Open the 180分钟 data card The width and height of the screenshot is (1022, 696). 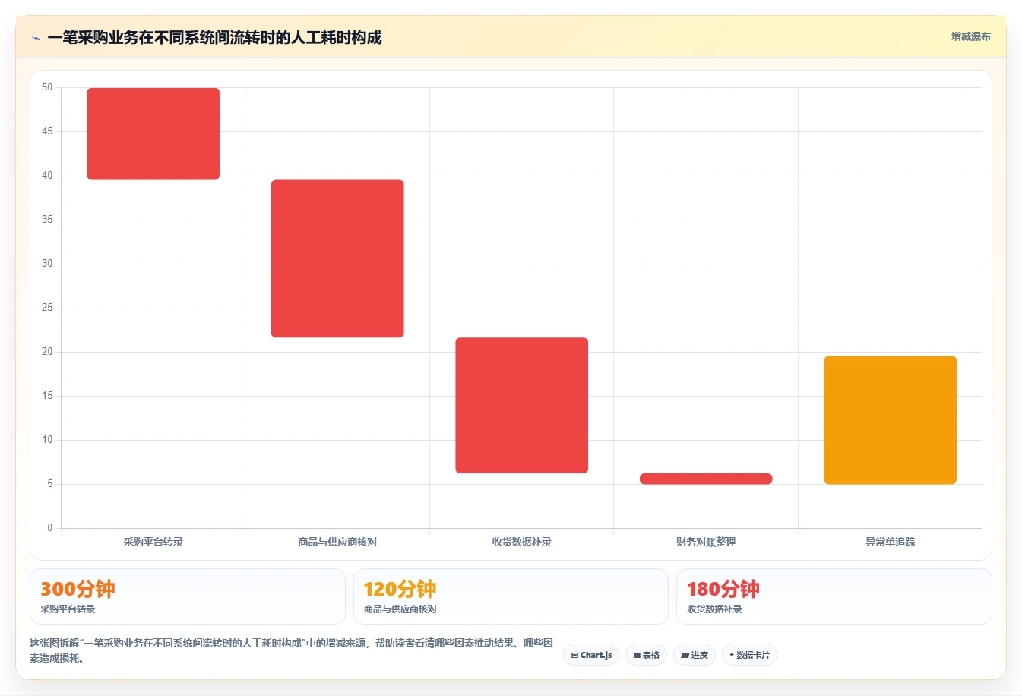tap(834, 596)
